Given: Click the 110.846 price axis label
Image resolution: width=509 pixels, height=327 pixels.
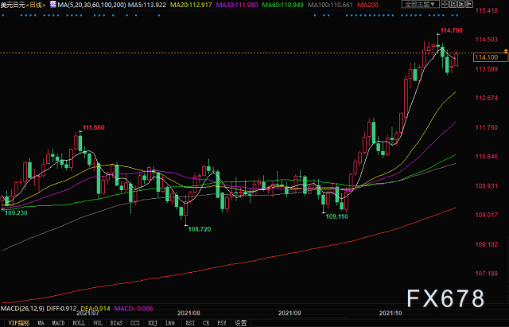Looking at the screenshot, I should [486, 157].
